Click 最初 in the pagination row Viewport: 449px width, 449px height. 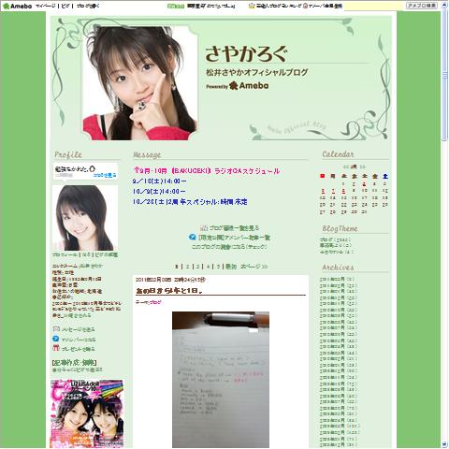(231, 267)
